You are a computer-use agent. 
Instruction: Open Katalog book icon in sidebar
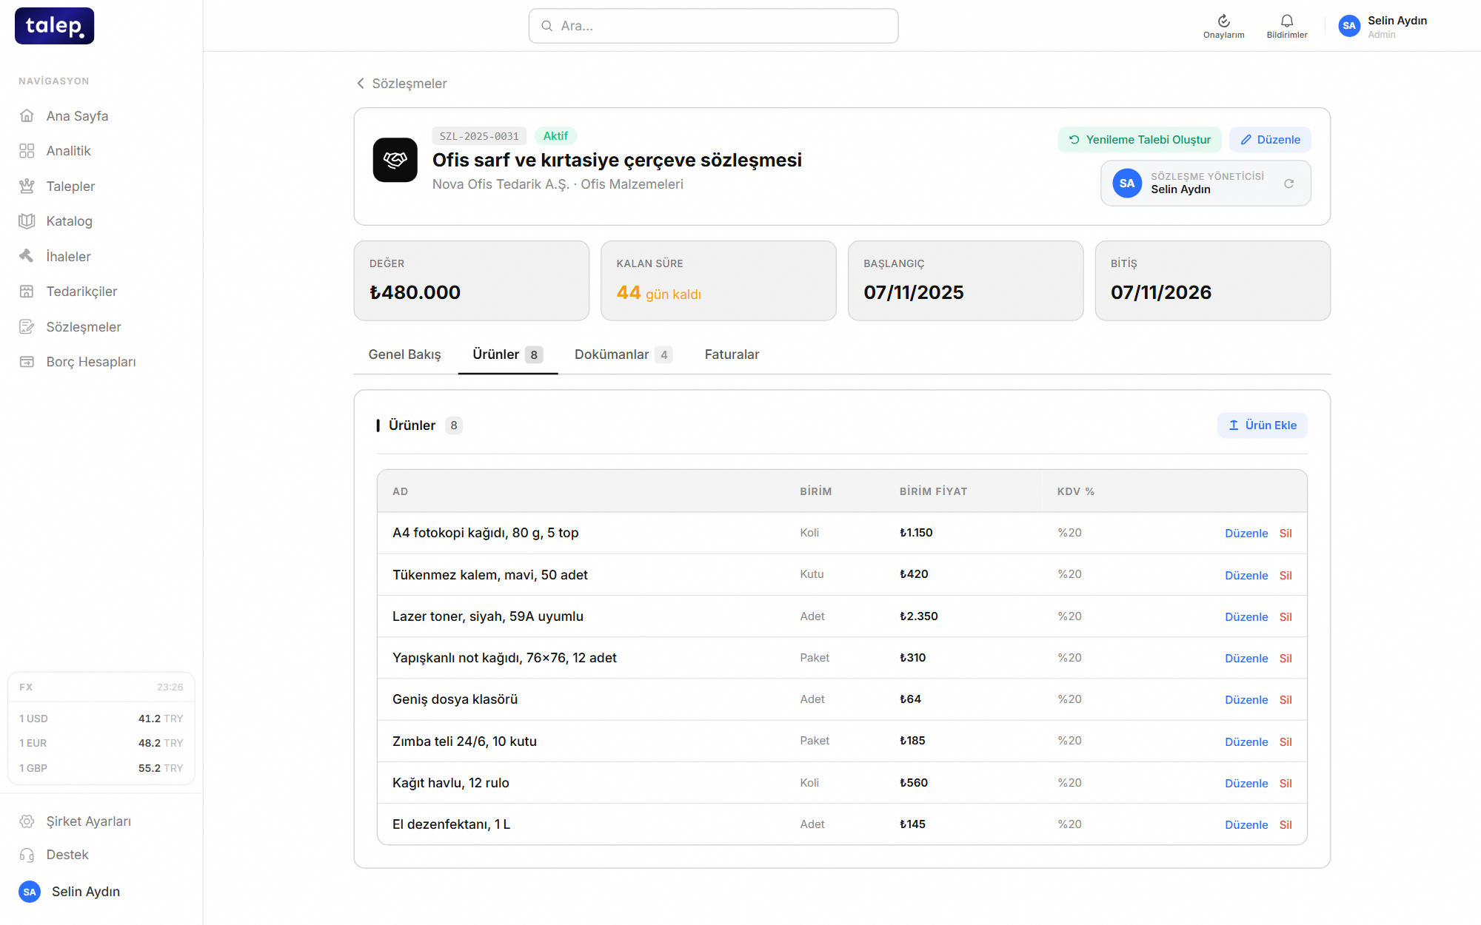27,221
